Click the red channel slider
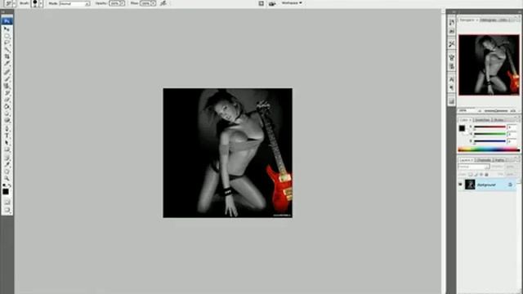This screenshot has width=523, height=294. [x=490, y=127]
